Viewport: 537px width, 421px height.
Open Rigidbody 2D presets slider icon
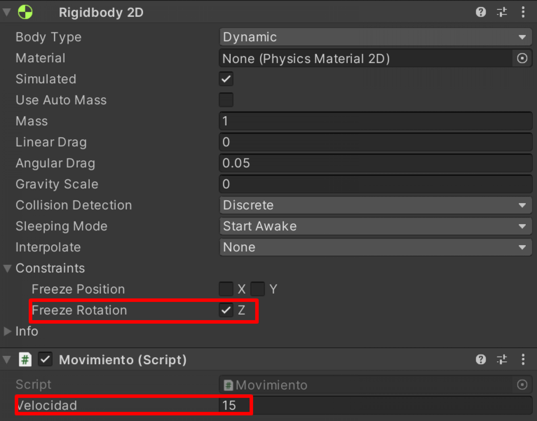pos(502,12)
